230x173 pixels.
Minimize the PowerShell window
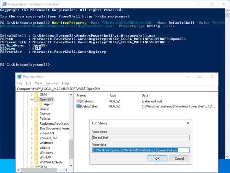199,4
